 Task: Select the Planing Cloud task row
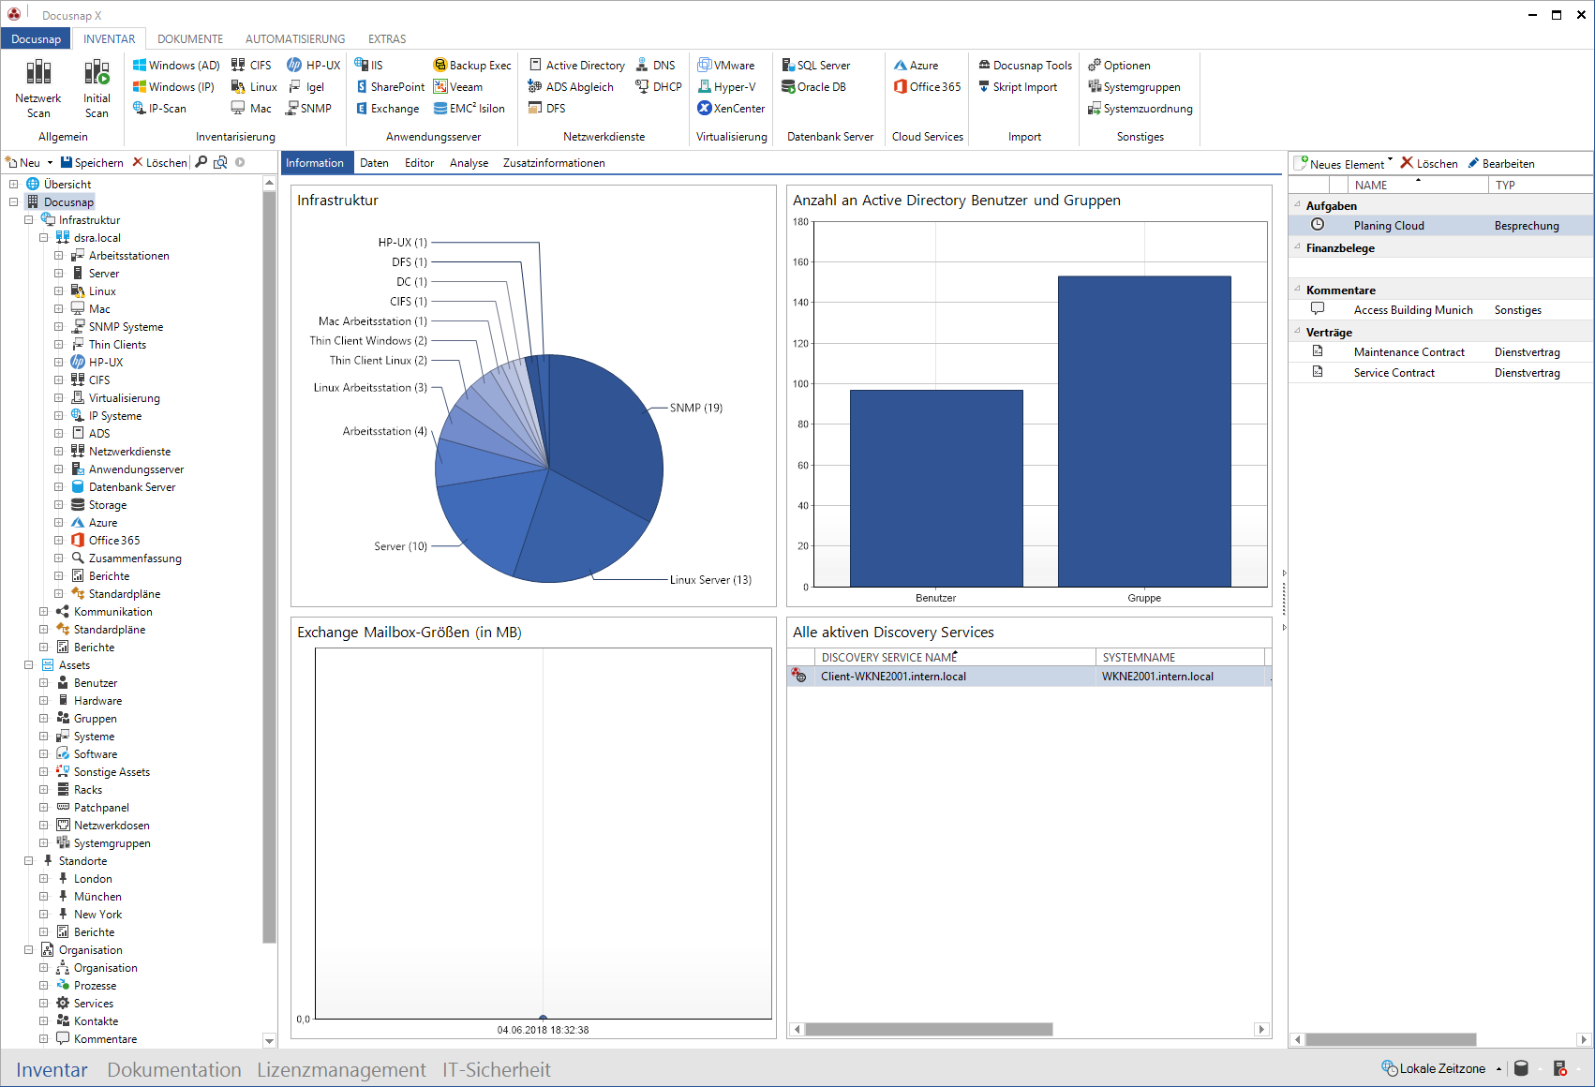pos(1440,226)
